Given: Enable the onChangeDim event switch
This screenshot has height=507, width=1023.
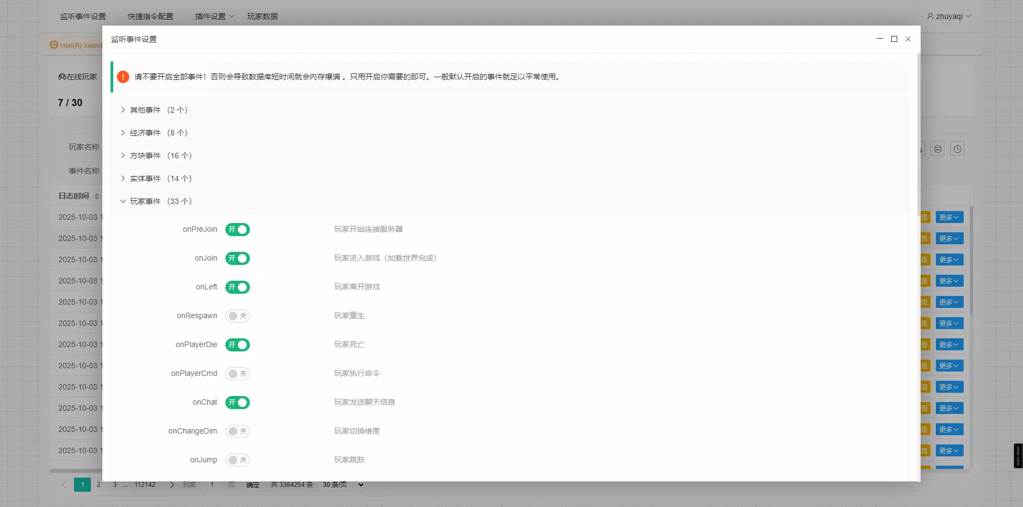Looking at the screenshot, I should [x=237, y=431].
